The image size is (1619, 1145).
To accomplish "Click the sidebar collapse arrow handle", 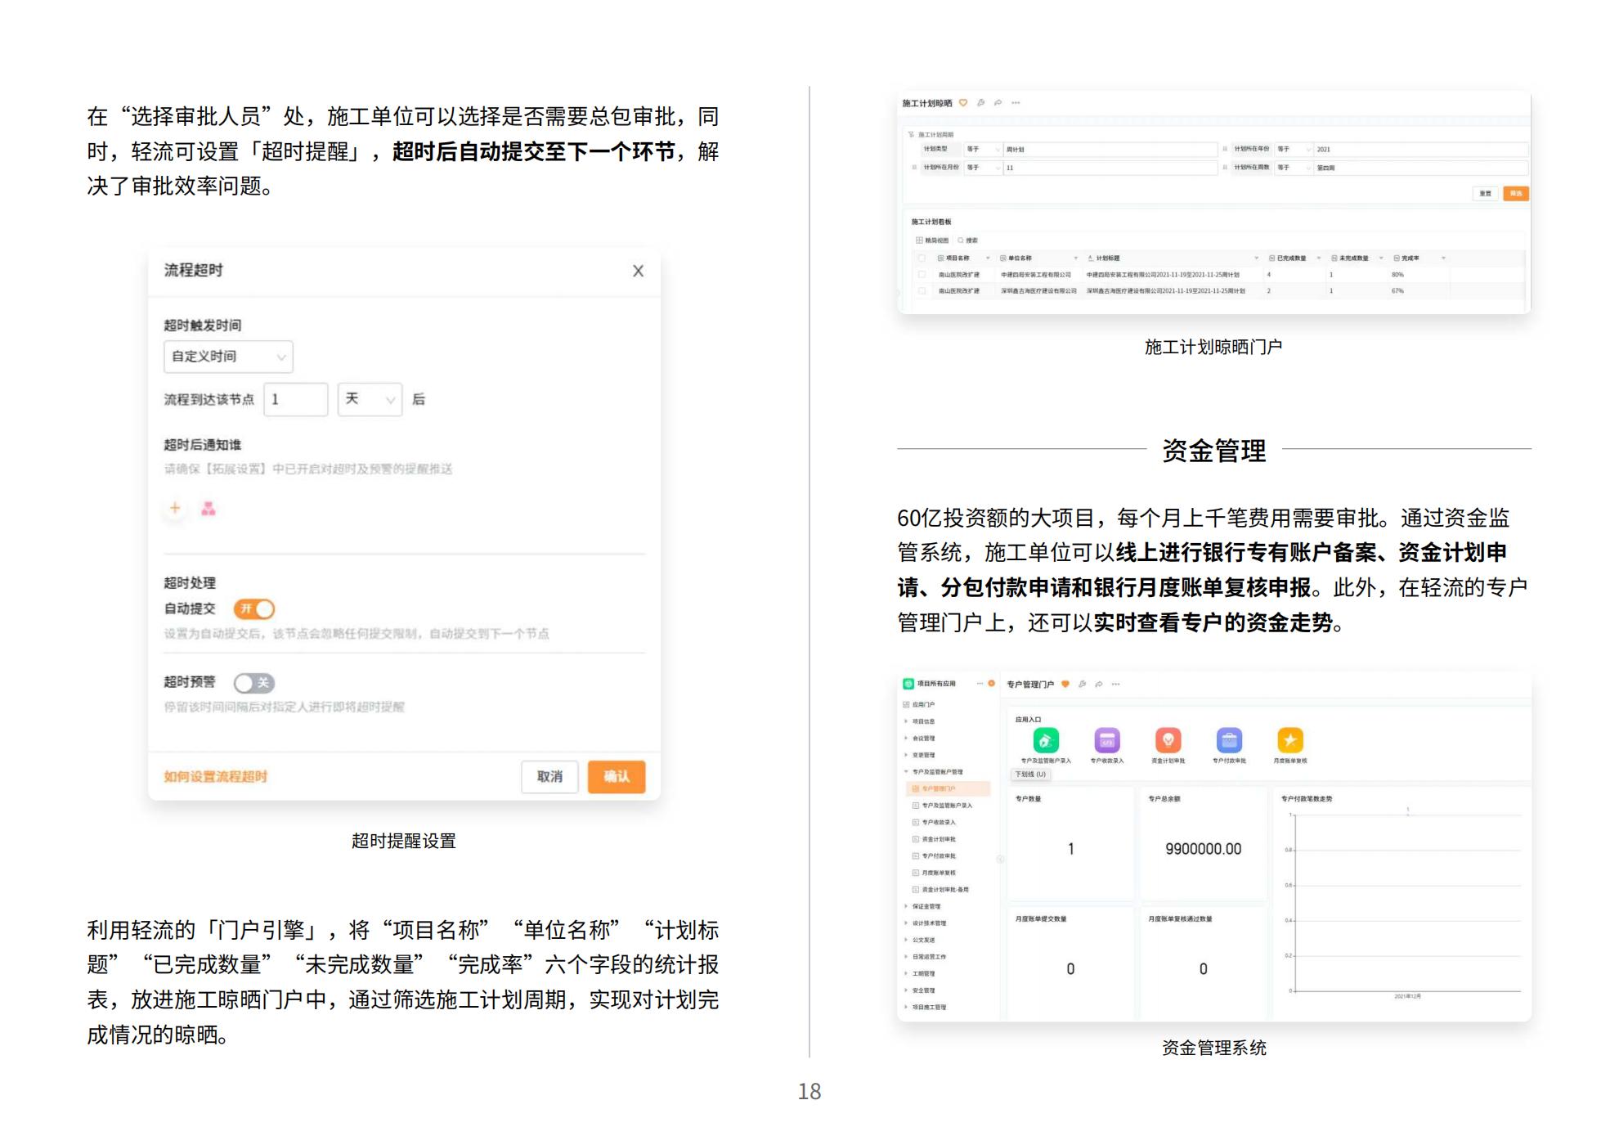I will point(1000,859).
